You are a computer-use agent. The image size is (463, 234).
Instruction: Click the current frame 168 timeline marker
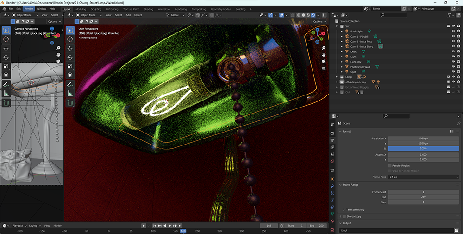(x=183, y=231)
